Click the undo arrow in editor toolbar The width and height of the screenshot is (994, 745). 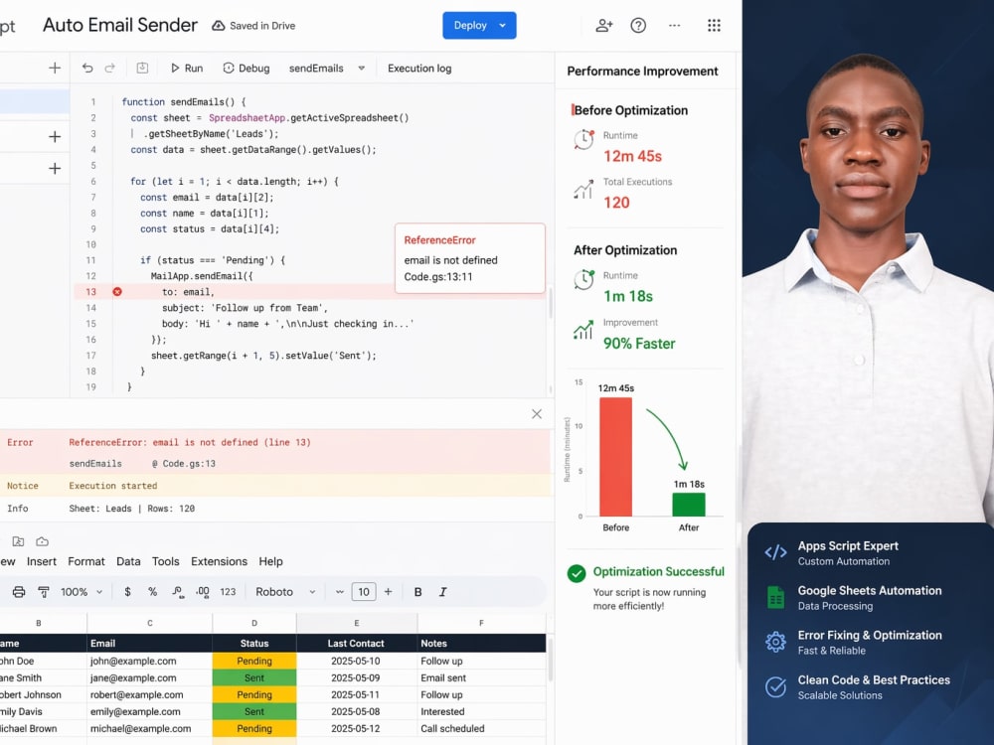point(87,68)
